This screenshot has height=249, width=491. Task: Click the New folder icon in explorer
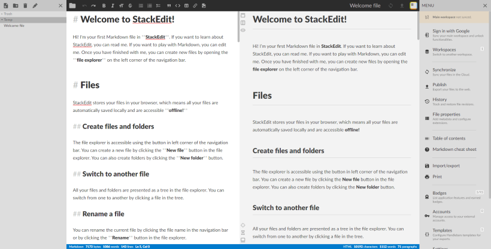click(x=15, y=5)
